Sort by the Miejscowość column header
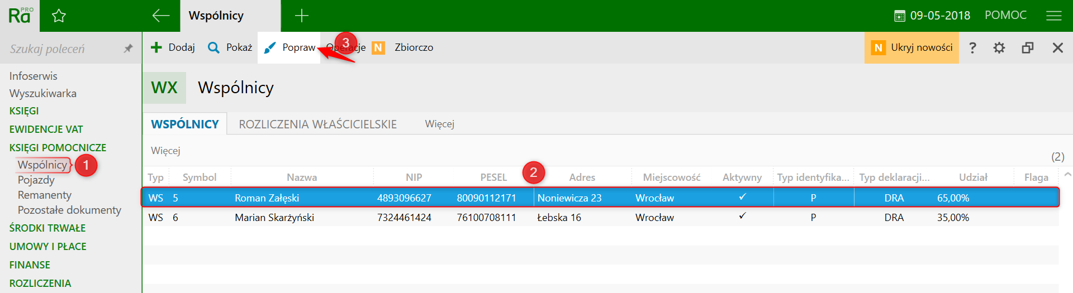The height and width of the screenshot is (293, 1073). (672, 177)
